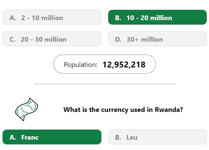Select the 30+ million answer
Viewport: 209px width, 150px height.
point(157,39)
